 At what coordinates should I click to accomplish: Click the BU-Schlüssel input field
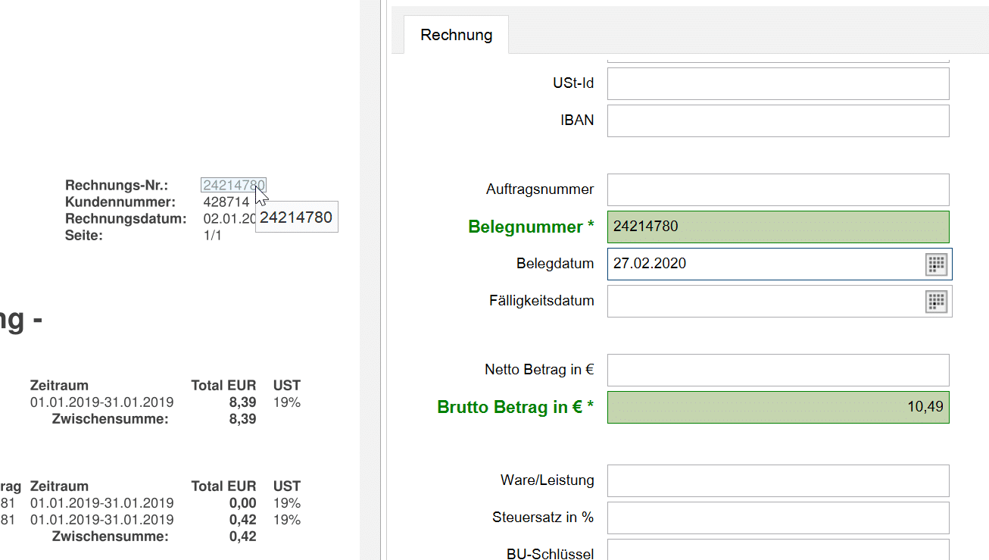coord(778,551)
